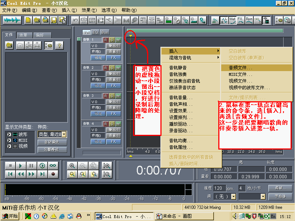This screenshot has width=295, height=221.
Task: Click the yellow Open folder toolbar icon
Action: [x=37, y=20]
